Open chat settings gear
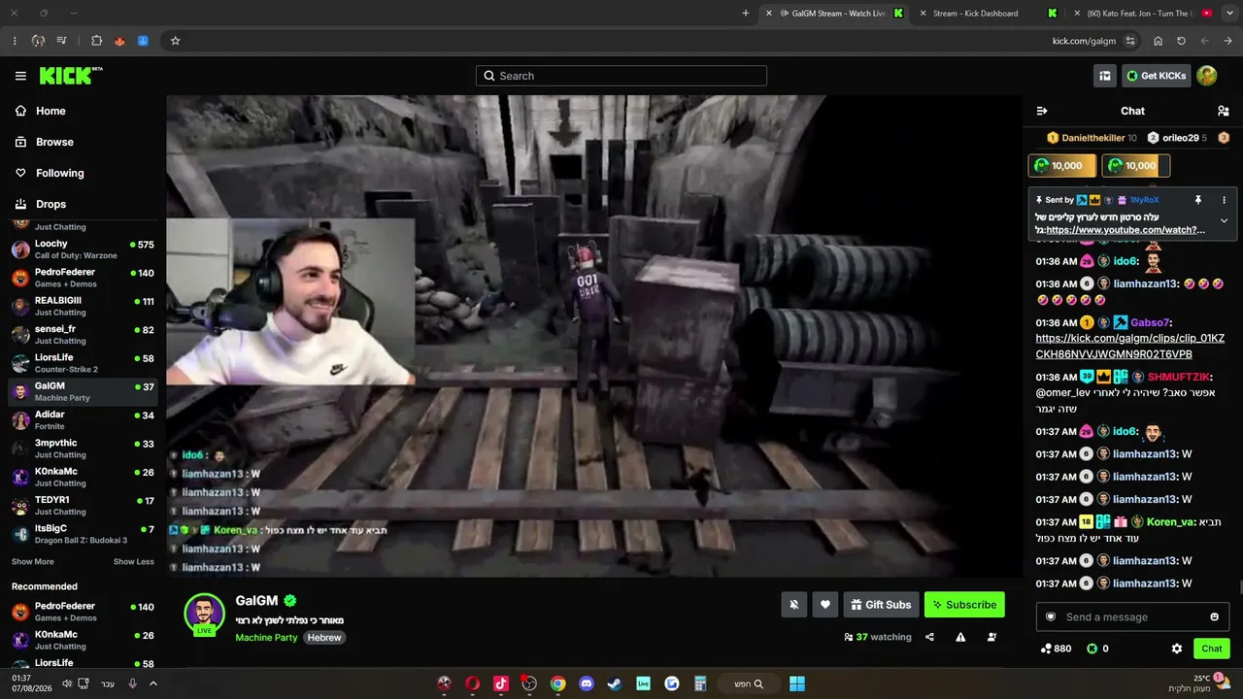The width and height of the screenshot is (1243, 699). click(x=1177, y=649)
